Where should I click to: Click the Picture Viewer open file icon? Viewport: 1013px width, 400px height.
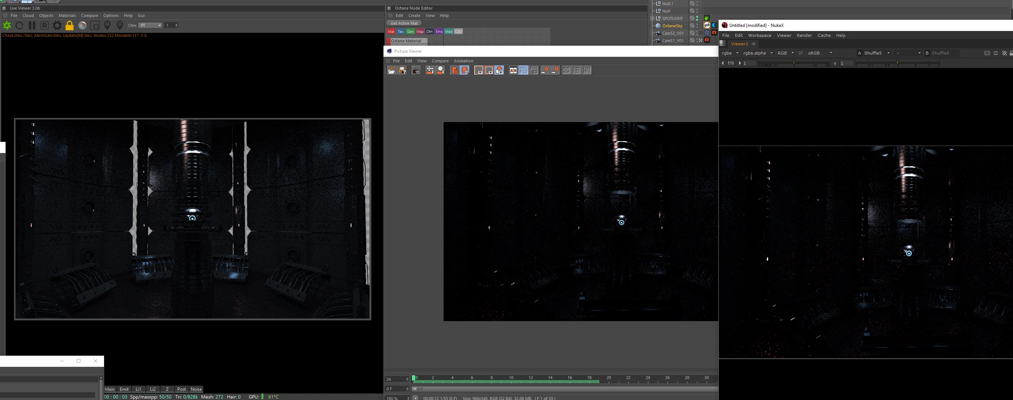(x=391, y=70)
